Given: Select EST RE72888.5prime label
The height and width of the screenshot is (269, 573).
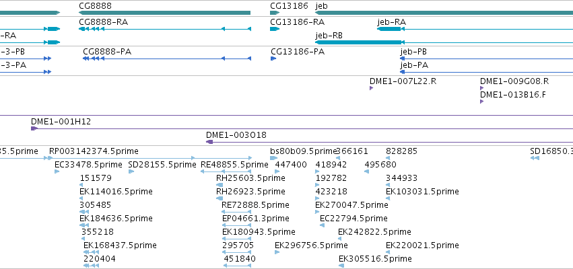Looking at the screenshot, I should [x=255, y=205].
